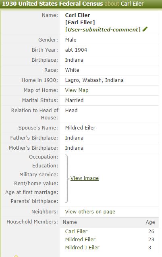This screenshot has width=162, height=257.
Task: Click the bold Carl Eiler name heading
Action: [x=77, y=15]
